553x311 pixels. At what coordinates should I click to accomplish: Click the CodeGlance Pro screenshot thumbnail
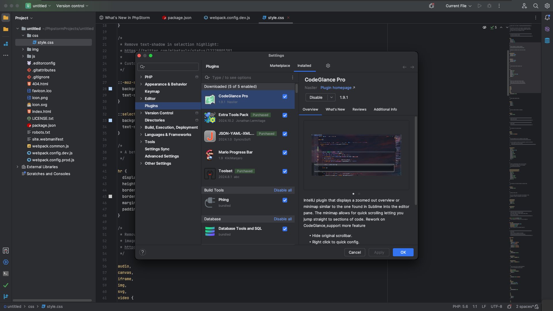pos(356,155)
